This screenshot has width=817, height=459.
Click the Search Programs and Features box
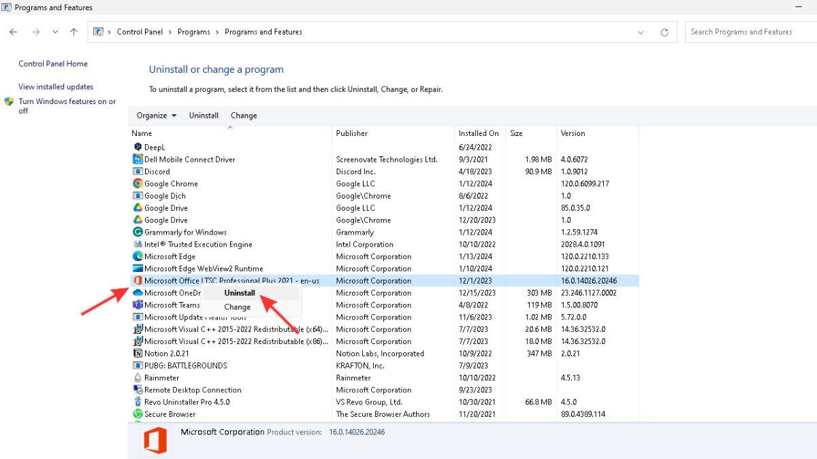pyautogui.click(x=751, y=32)
